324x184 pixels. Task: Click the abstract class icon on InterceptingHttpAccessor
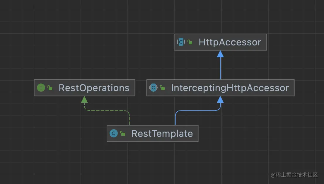coord(154,88)
